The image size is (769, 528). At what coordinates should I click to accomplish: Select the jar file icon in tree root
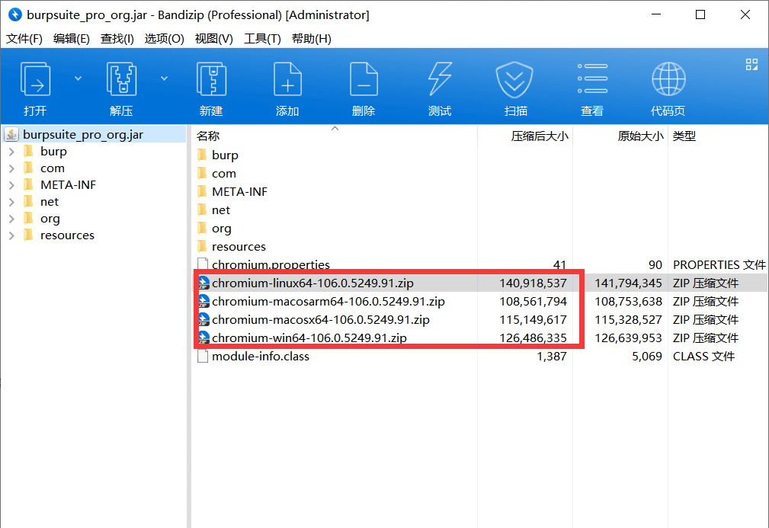[x=11, y=134]
